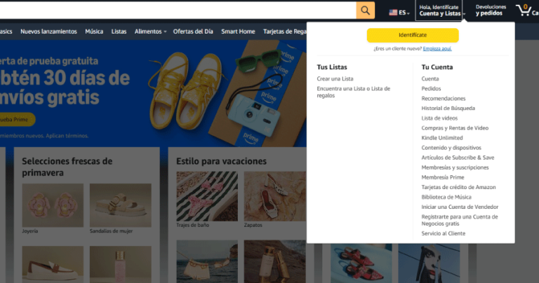
Task: Open Smart Home navigation item
Action: click(x=238, y=32)
